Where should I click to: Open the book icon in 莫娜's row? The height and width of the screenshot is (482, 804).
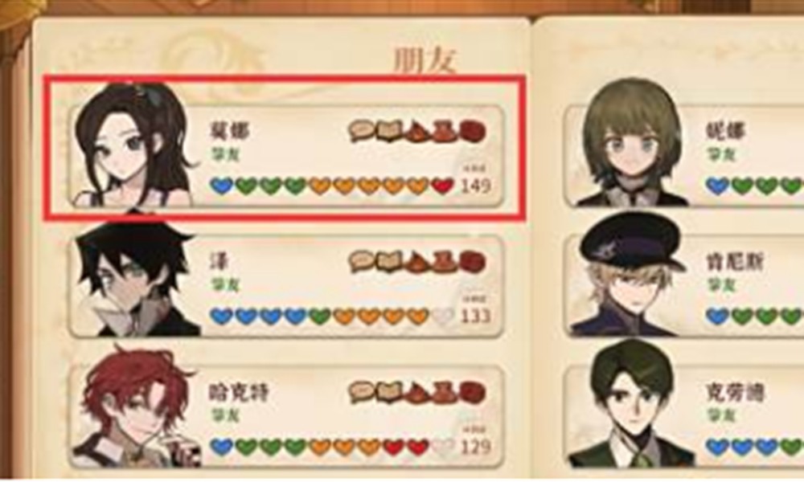pyautogui.click(x=390, y=131)
